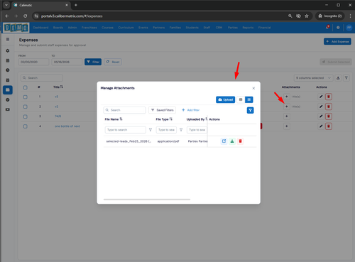Click the File Name type-to-search field
This screenshot has width=355, height=262.
pyautogui.click(x=126, y=130)
